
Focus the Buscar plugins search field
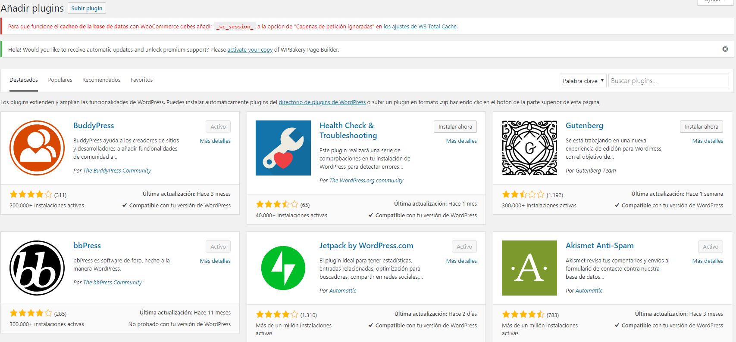668,81
